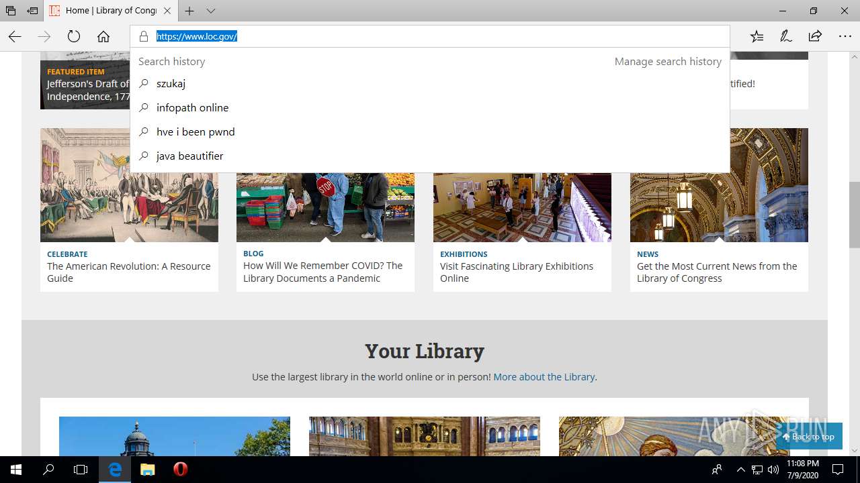860x483 pixels.
Task: Show hidden system tray icons
Action: (741, 470)
